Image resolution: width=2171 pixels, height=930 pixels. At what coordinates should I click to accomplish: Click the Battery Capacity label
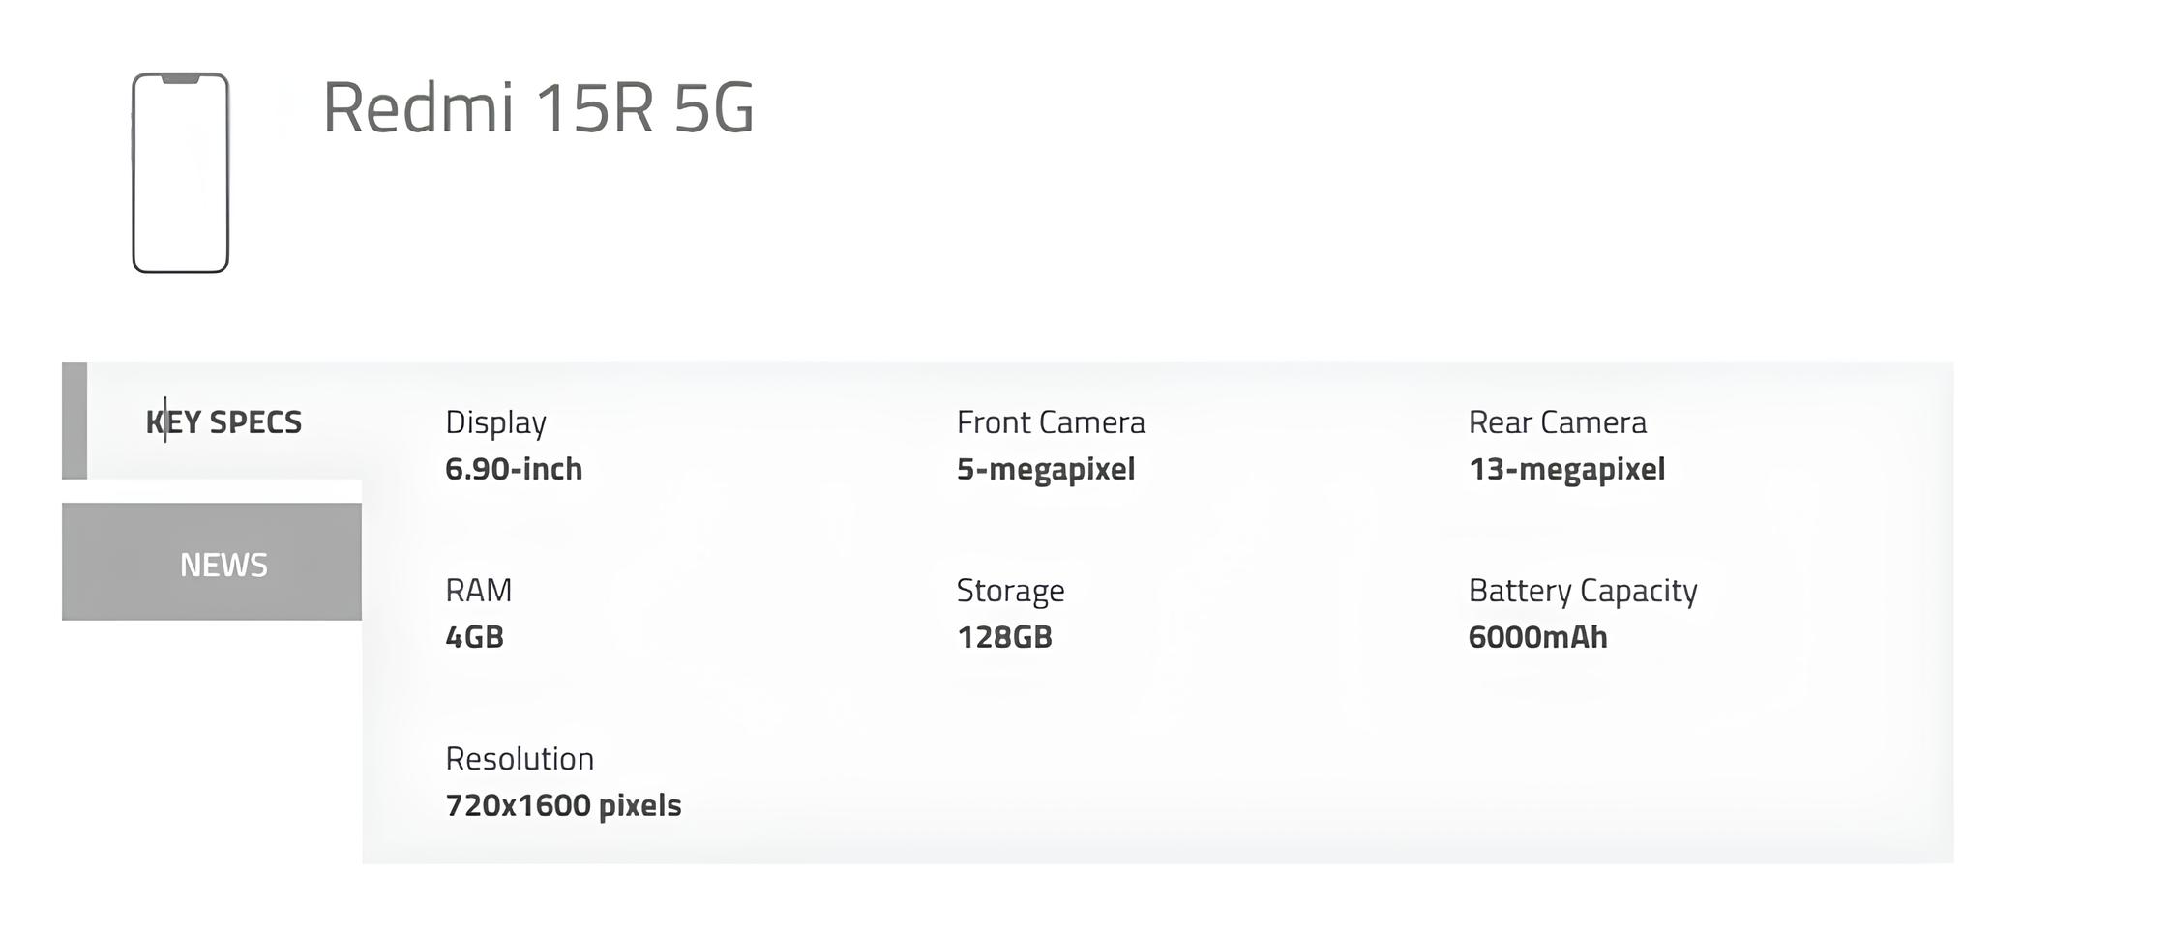1582,589
